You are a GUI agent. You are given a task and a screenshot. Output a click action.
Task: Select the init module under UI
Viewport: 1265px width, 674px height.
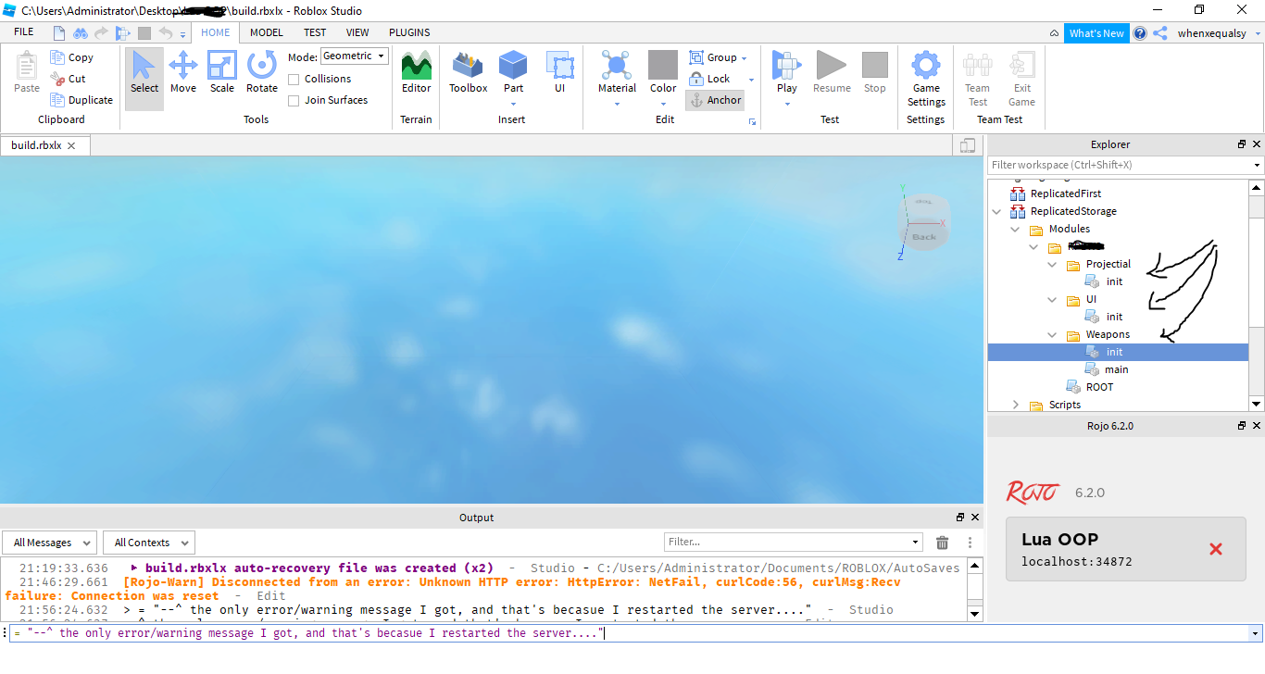tap(1114, 317)
